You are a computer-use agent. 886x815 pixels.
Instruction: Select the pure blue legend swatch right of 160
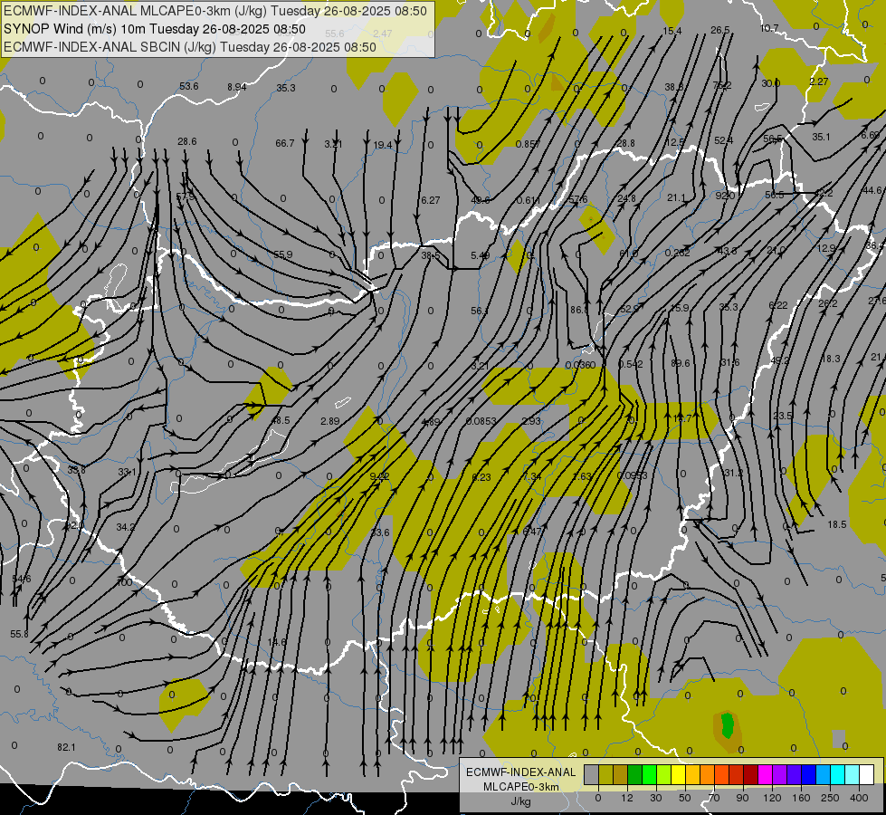pos(809,774)
